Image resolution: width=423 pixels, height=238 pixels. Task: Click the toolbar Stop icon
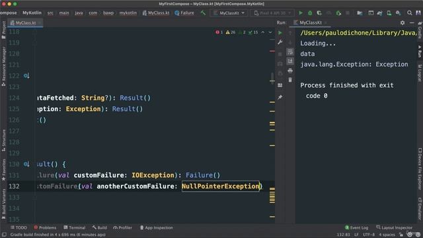point(348,13)
